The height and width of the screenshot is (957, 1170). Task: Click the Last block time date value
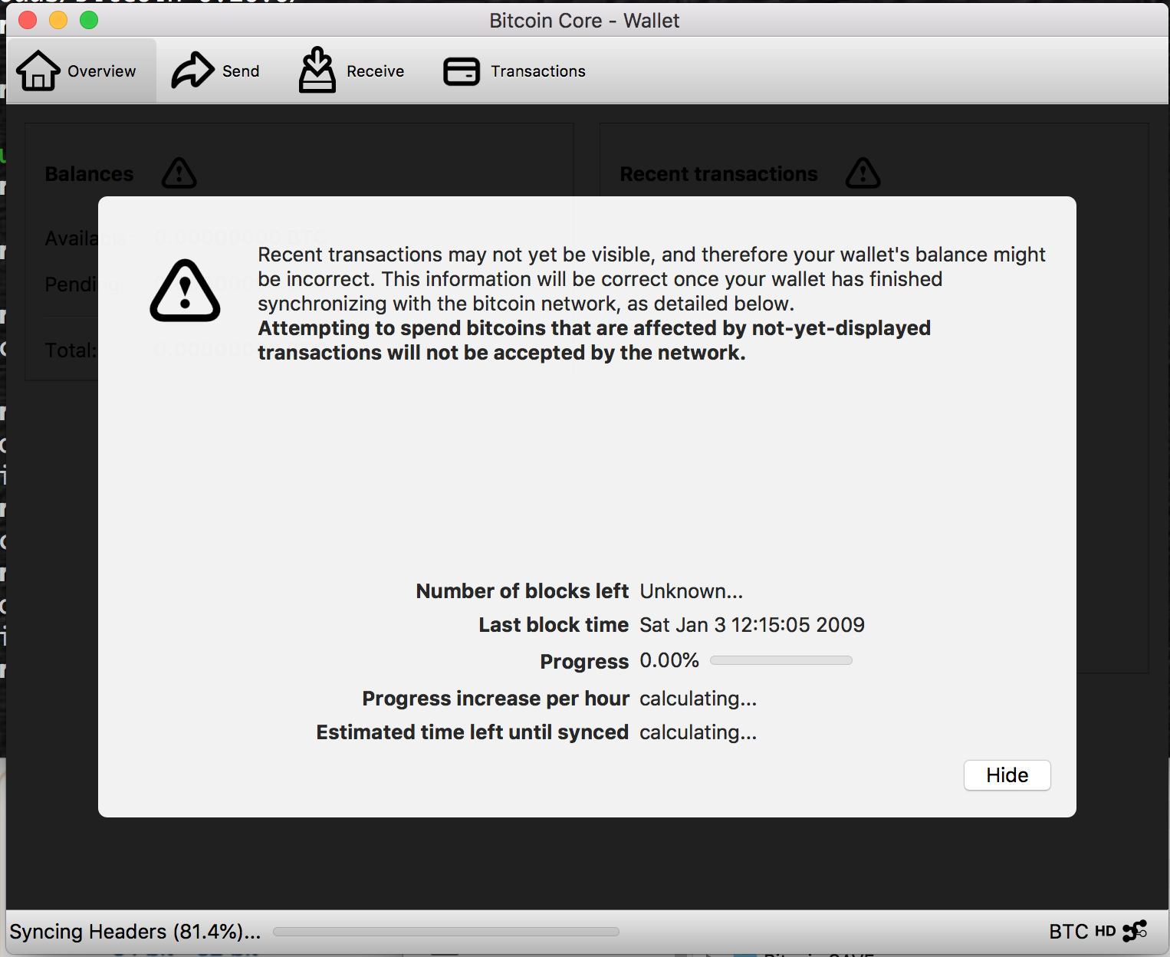tap(751, 625)
